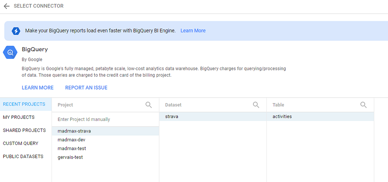Select the activities table

pyautogui.click(x=320, y=116)
